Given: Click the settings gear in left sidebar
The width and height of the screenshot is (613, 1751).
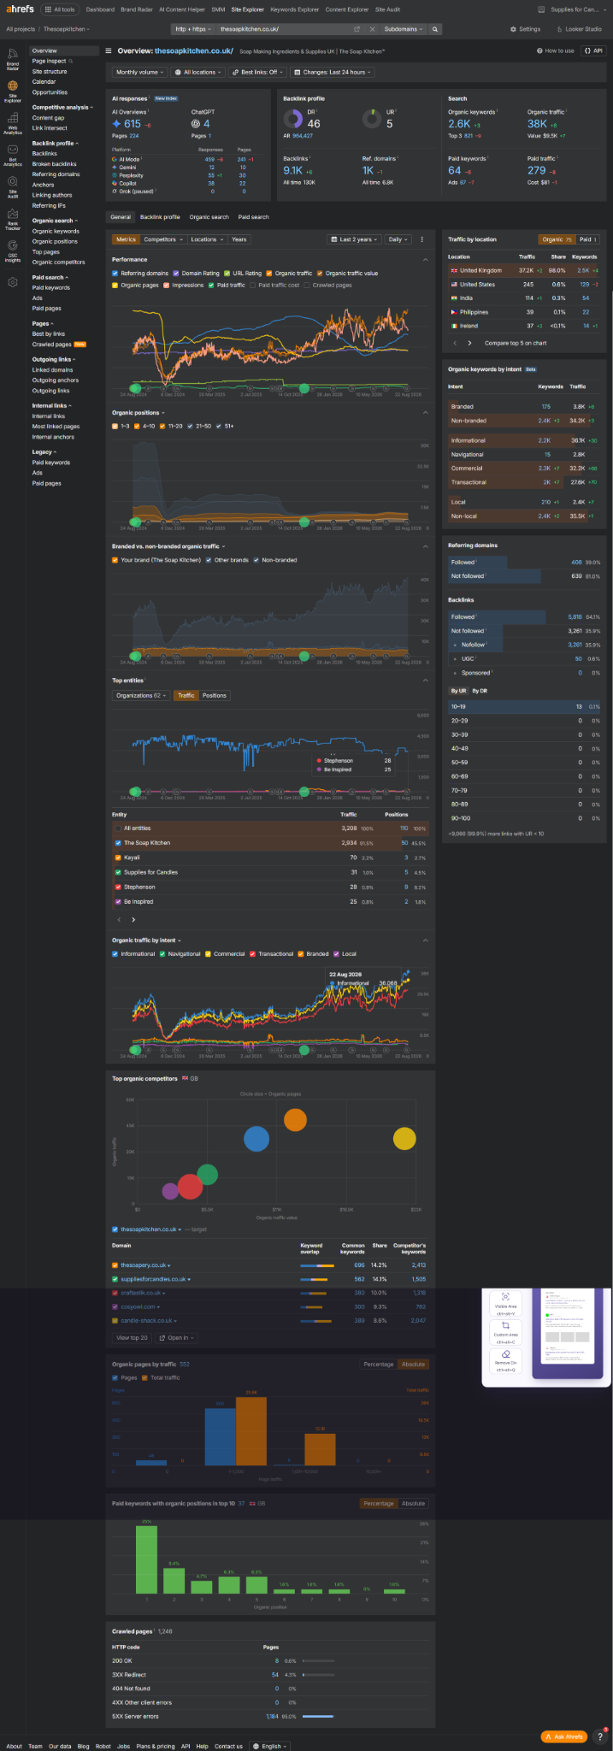Looking at the screenshot, I should click(13, 282).
